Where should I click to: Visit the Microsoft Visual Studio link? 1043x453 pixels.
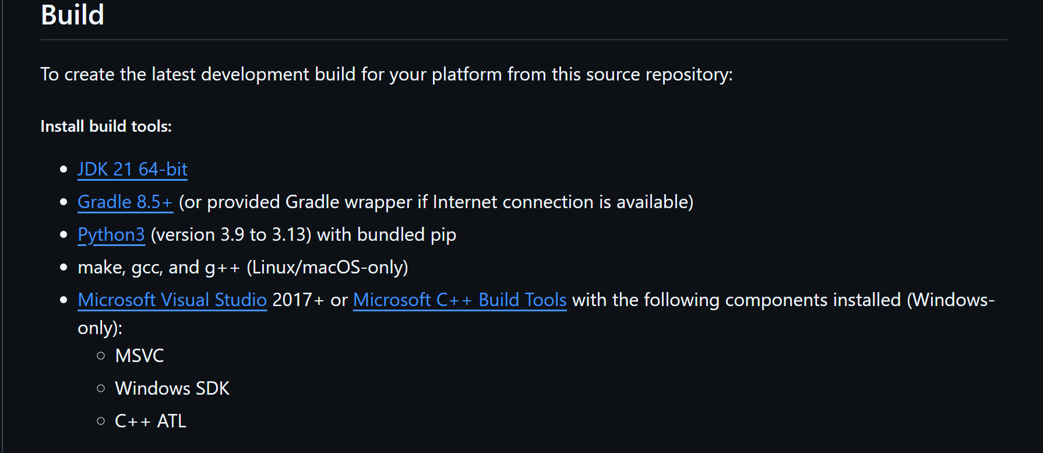click(172, 300)
